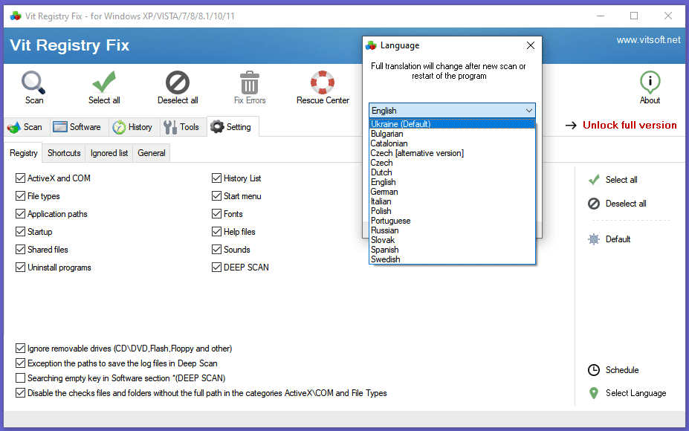
Task: Uncheck Application paths option
Action: (x=20, y=214)
